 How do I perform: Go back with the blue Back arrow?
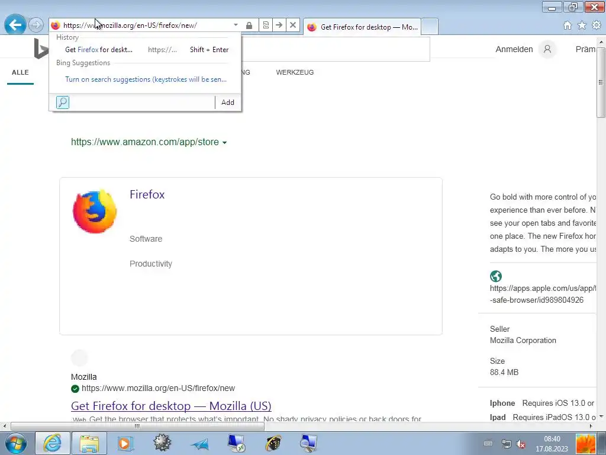(15, 25)
